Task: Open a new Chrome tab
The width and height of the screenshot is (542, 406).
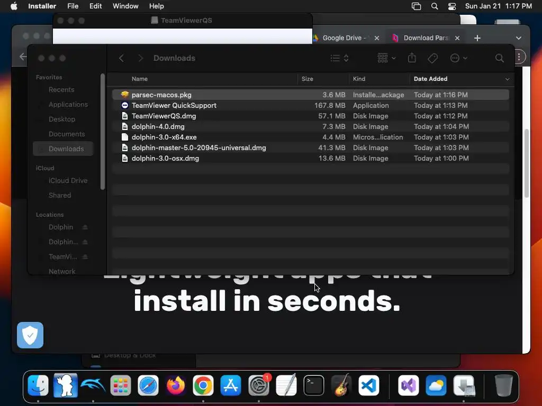Action: point(477,38)
